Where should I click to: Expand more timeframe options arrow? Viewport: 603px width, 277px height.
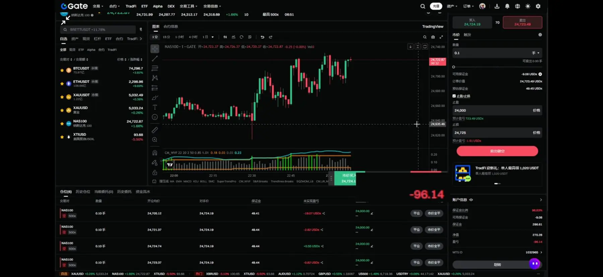(x=213, y=37)
